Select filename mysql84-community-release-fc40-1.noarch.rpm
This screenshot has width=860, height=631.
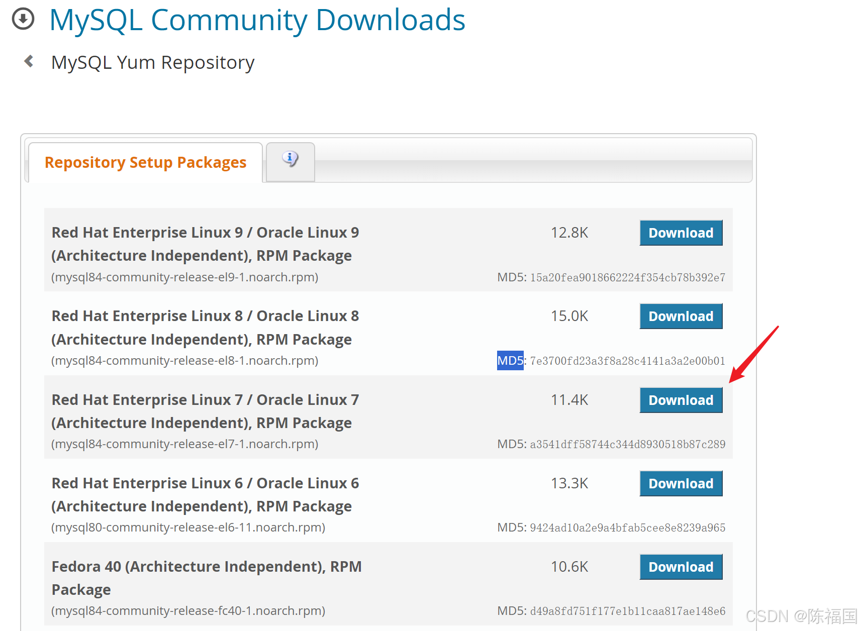188,611
